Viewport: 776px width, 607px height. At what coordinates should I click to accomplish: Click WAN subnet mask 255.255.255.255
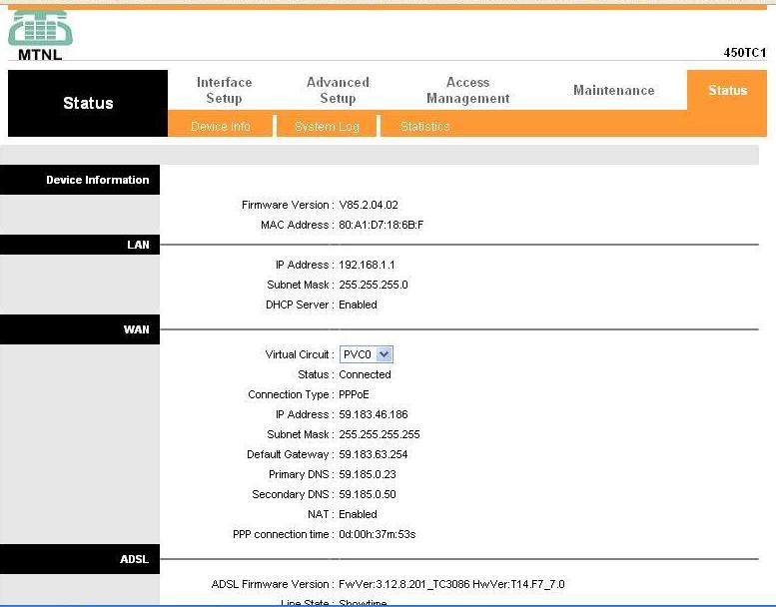[x=380, y=434]
